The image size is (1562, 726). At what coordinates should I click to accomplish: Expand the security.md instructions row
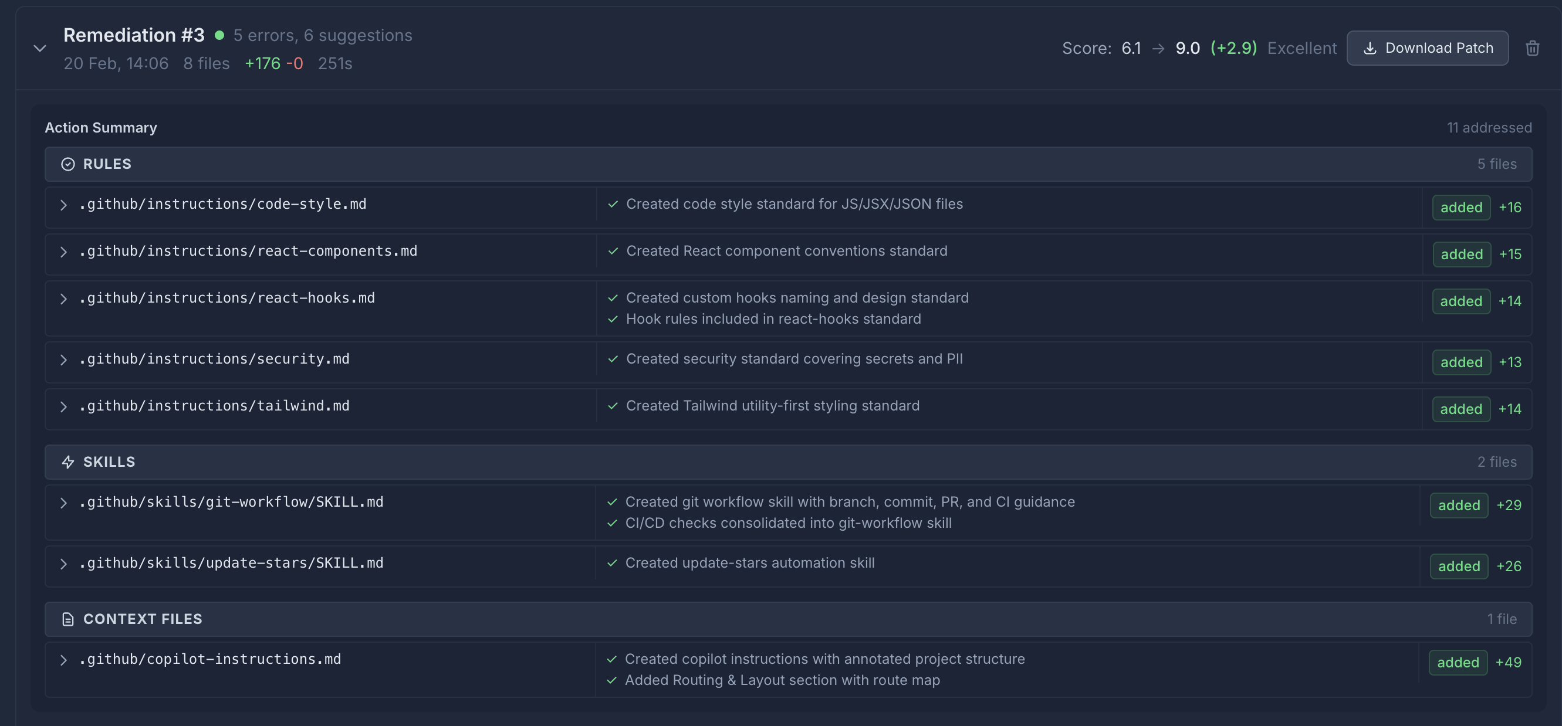[64, 359]
